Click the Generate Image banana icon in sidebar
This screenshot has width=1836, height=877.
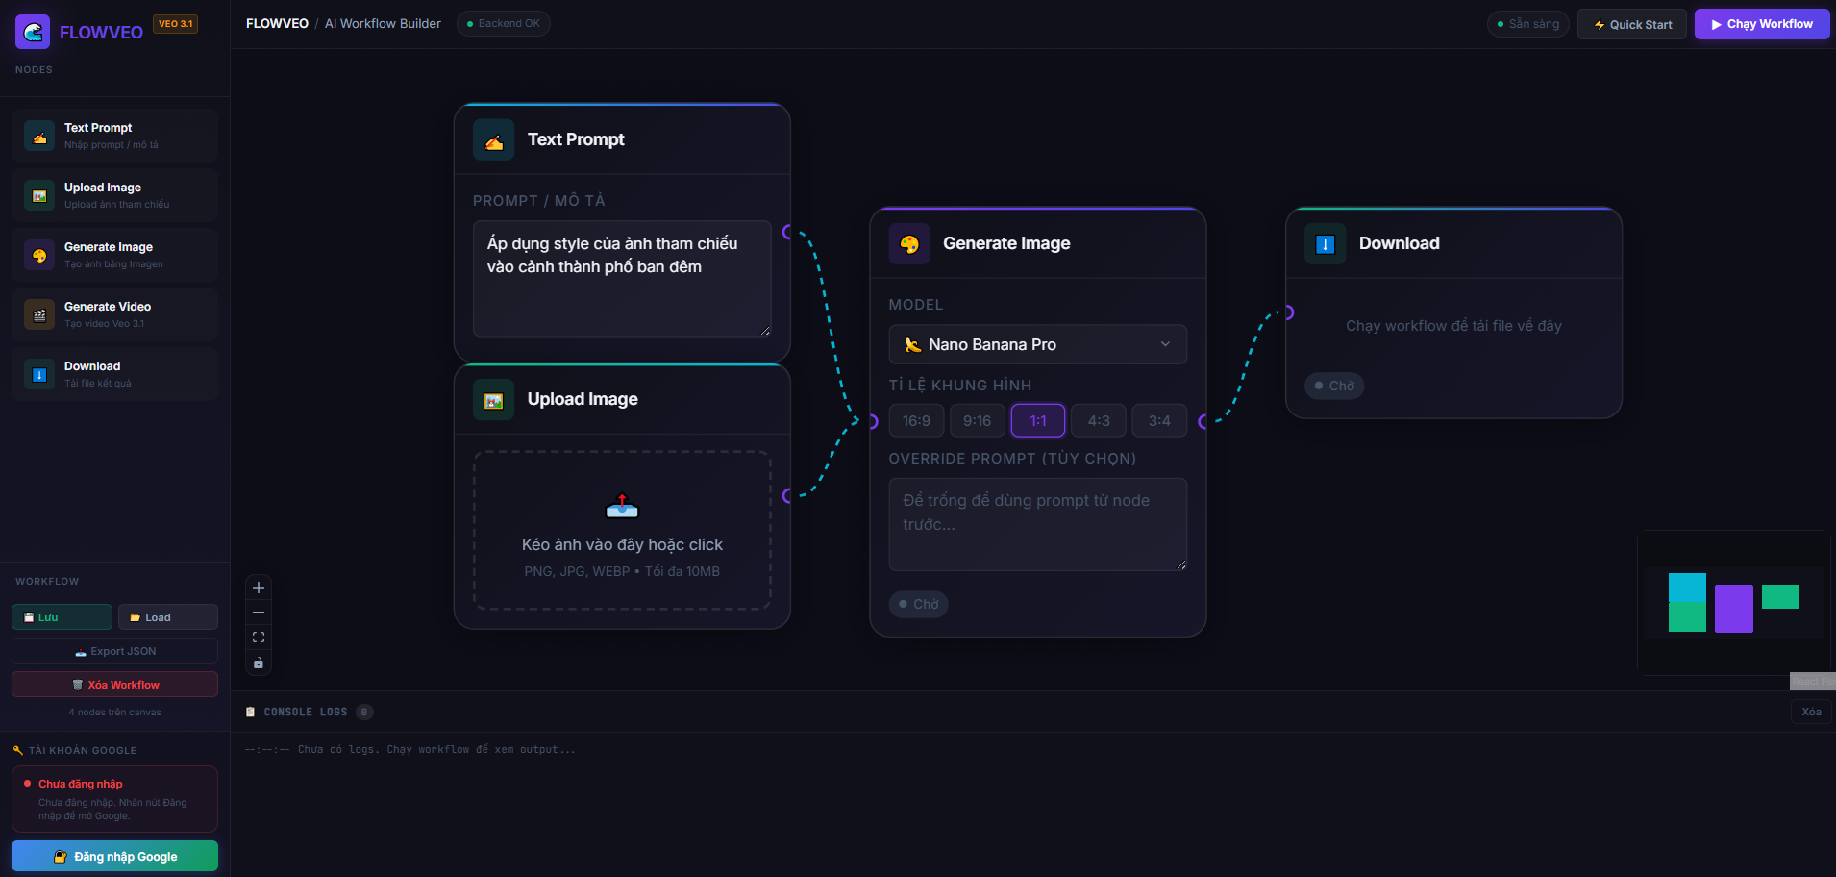coord(38,255)
